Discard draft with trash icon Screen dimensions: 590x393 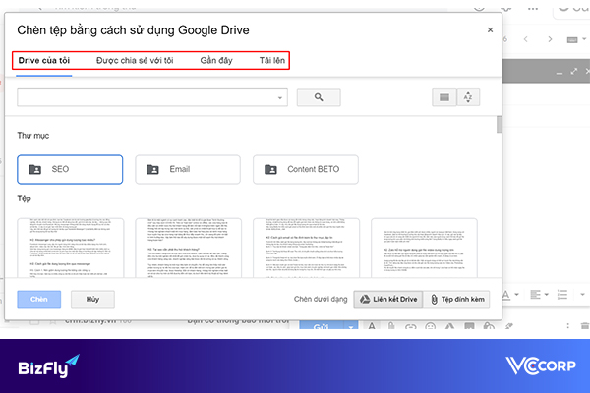[585, 325]
